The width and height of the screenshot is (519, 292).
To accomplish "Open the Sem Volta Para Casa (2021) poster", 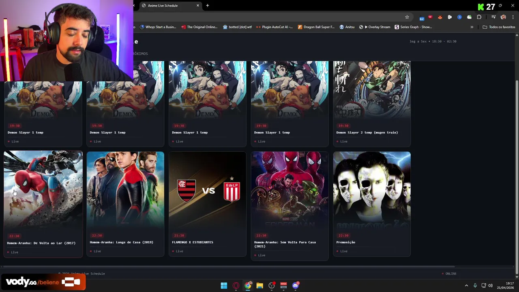I will pos(290,189).
